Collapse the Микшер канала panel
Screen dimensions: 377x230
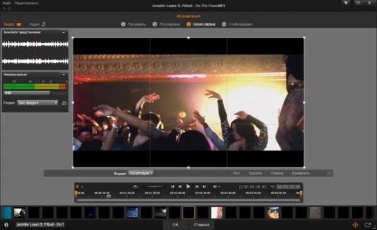click(x=63, y=75)
